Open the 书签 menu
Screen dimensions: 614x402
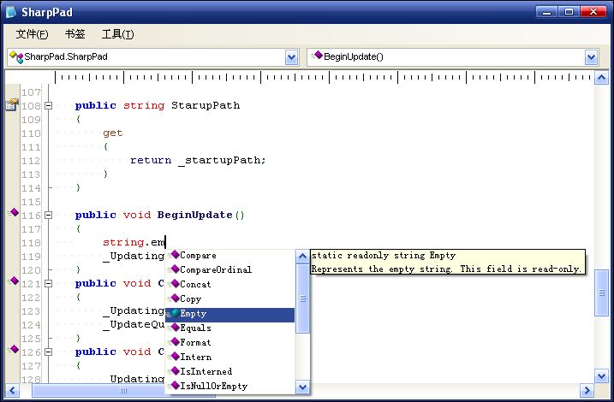tap(75, 34)
